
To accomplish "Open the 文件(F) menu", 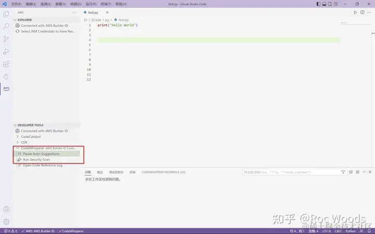I will 16,4.
